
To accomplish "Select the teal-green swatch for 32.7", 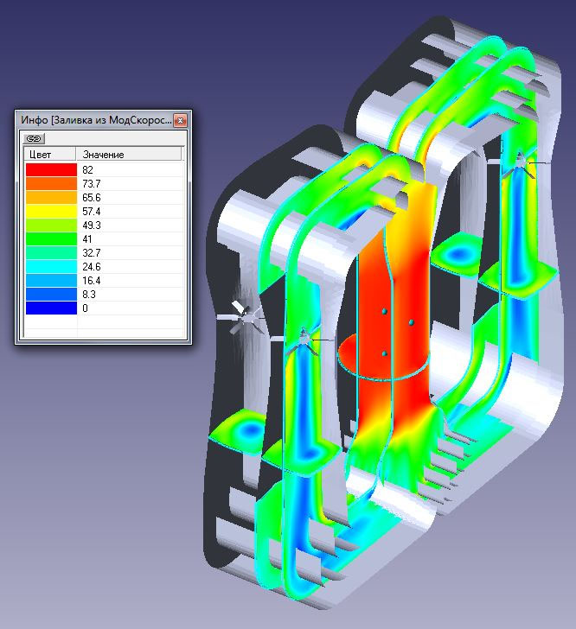I will pos(51,252).
